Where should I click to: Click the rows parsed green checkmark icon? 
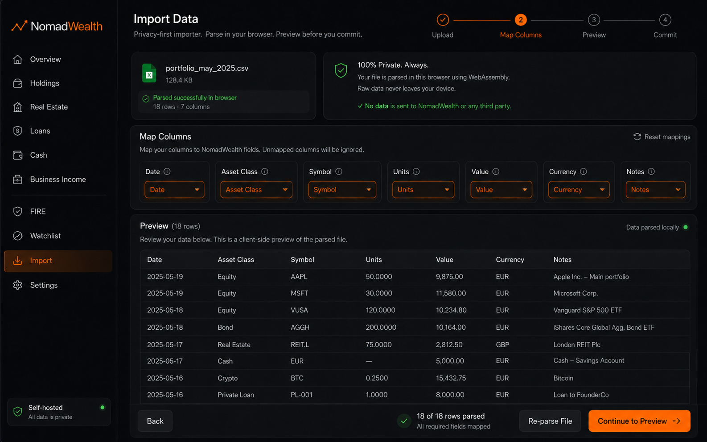pyautogui.click(x=404, y=421)
